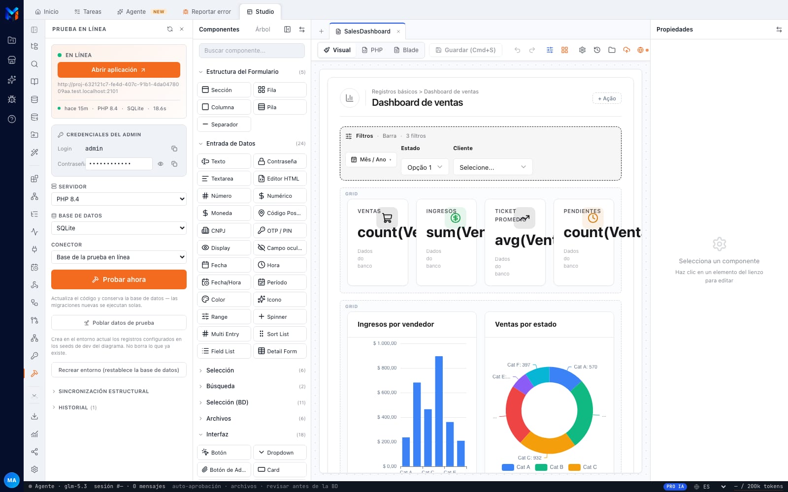Image resolution: width=788 pixels, height=492 pixels.
Task: Add a new tab with plus icon
Action: coord(321,31)
